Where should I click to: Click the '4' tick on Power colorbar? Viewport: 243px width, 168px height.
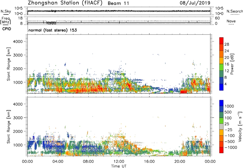pyautogui.click(x=226, y=84)
